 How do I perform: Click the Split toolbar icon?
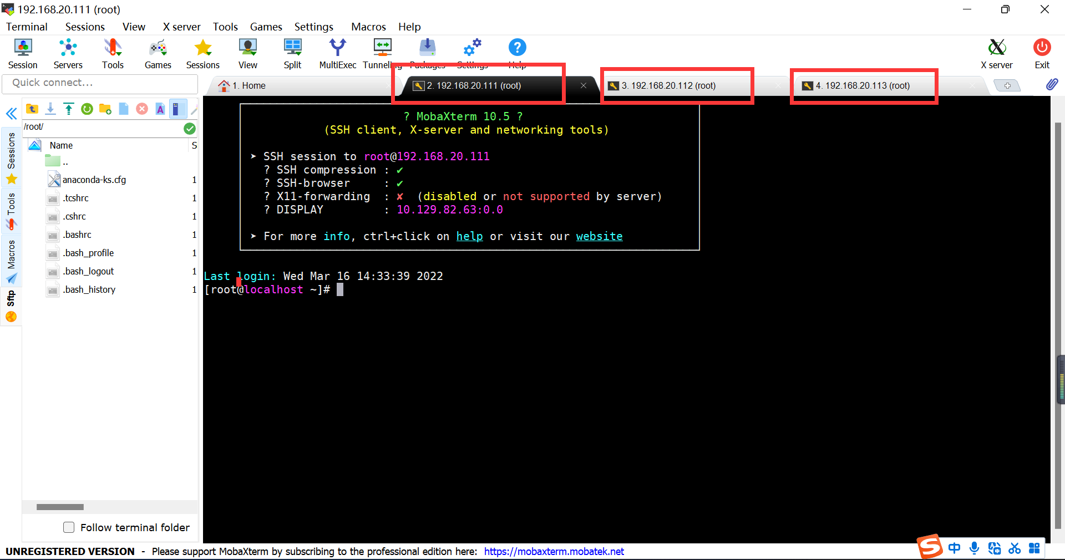pos(292,54)
